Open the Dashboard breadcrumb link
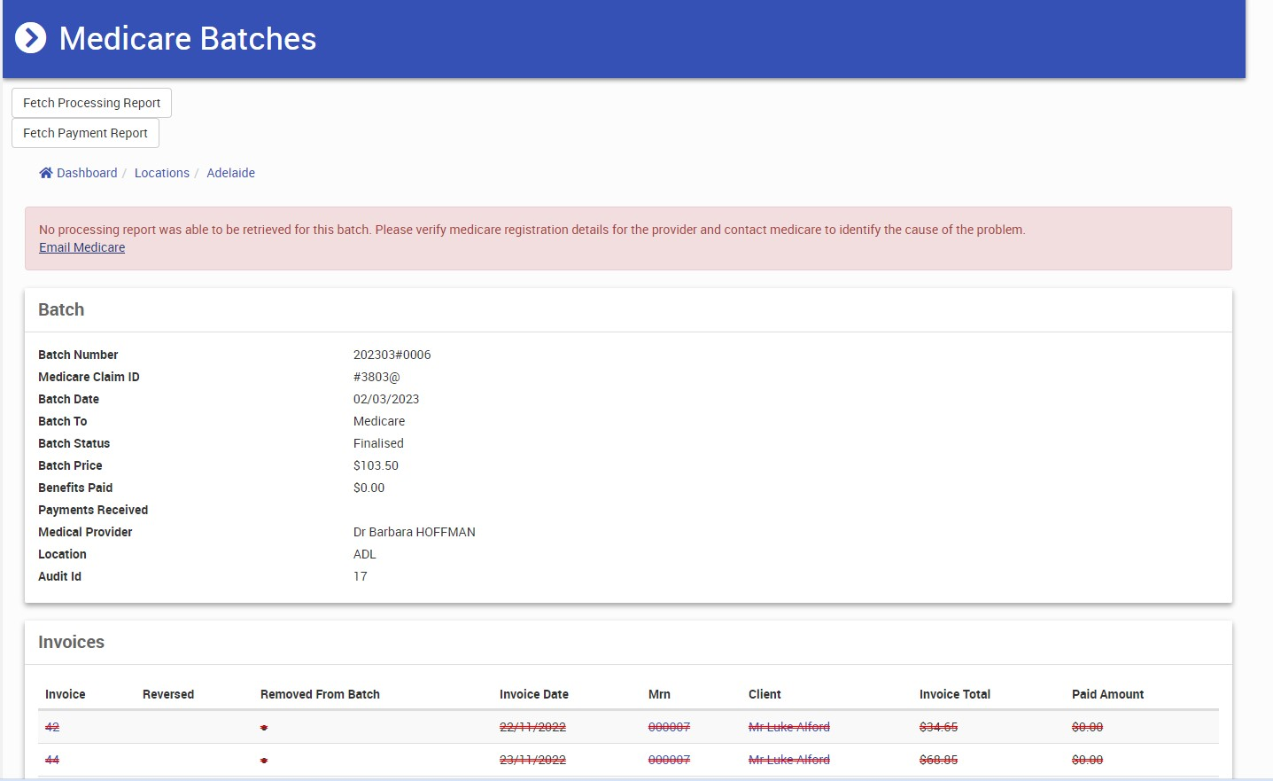1273x781 pixels. tap(87, 173)
